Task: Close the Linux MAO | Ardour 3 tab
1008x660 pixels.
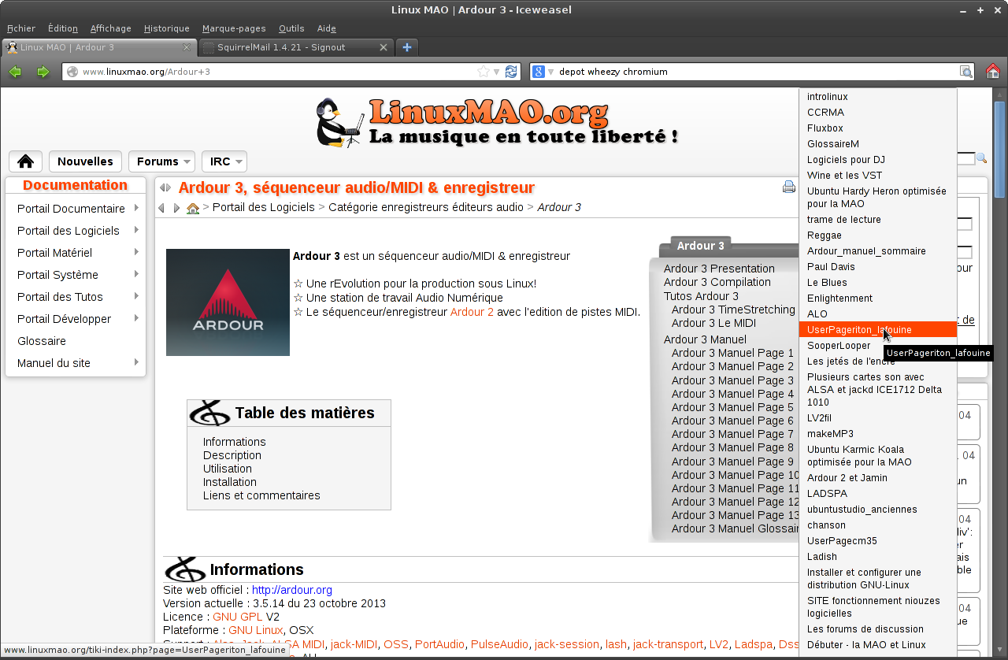Action: [187, 47]
